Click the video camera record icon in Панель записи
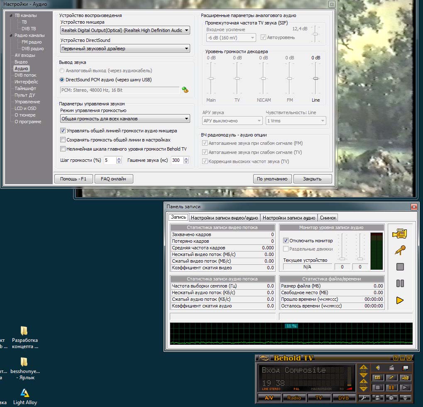This screenshot has width=423, height=407. [399, 234]
